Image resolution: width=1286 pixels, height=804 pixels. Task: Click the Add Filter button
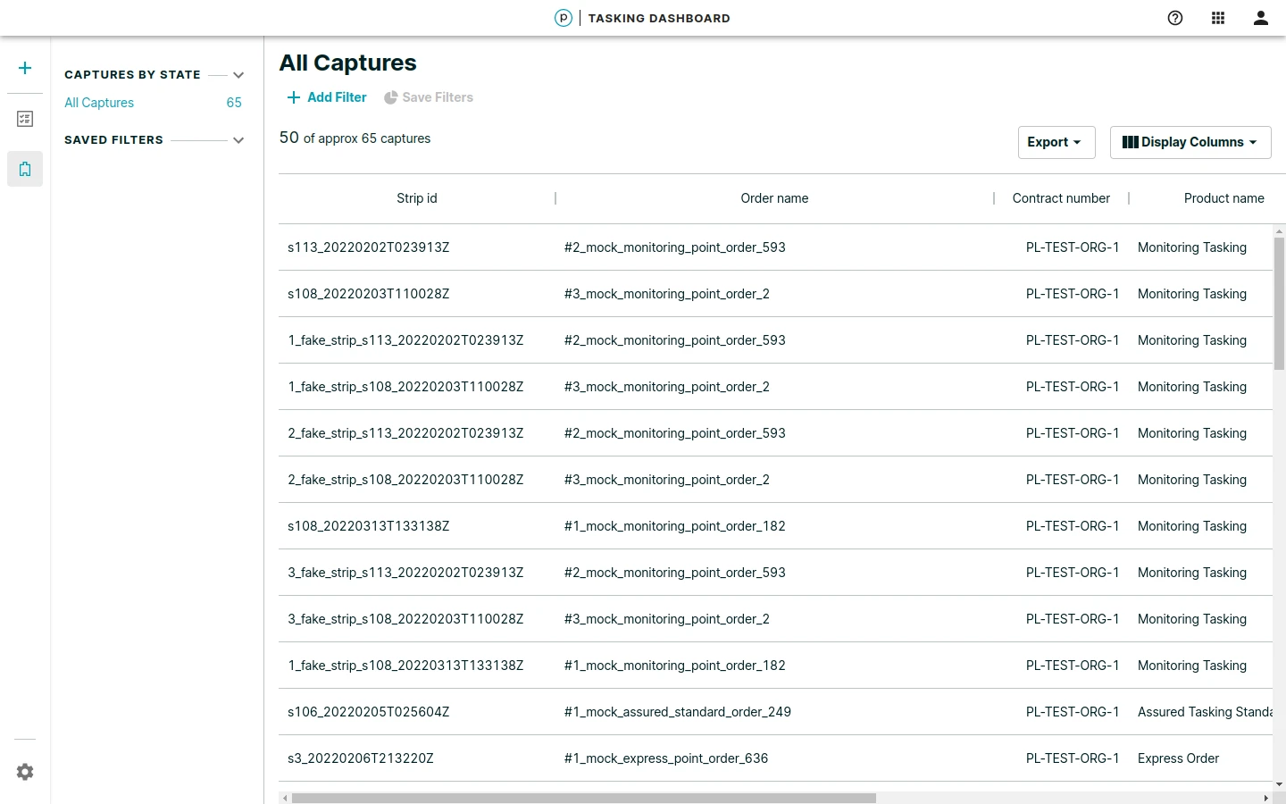click(327, 97)
